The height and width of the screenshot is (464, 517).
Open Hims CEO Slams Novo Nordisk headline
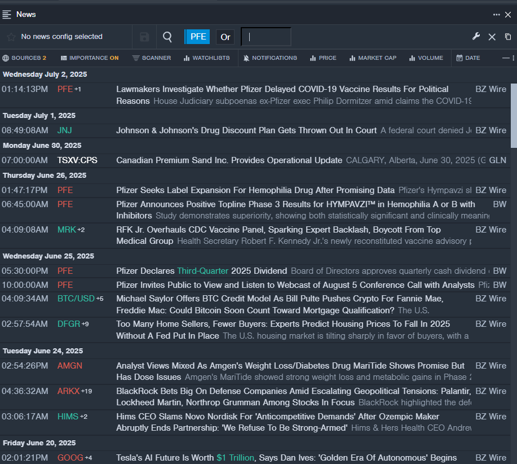pos(277,422)
